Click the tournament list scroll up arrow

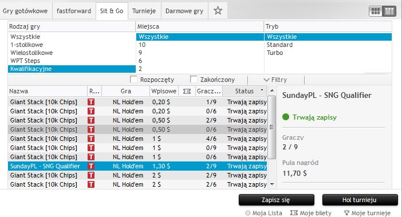pyautogui.click(x=272, y=90)
